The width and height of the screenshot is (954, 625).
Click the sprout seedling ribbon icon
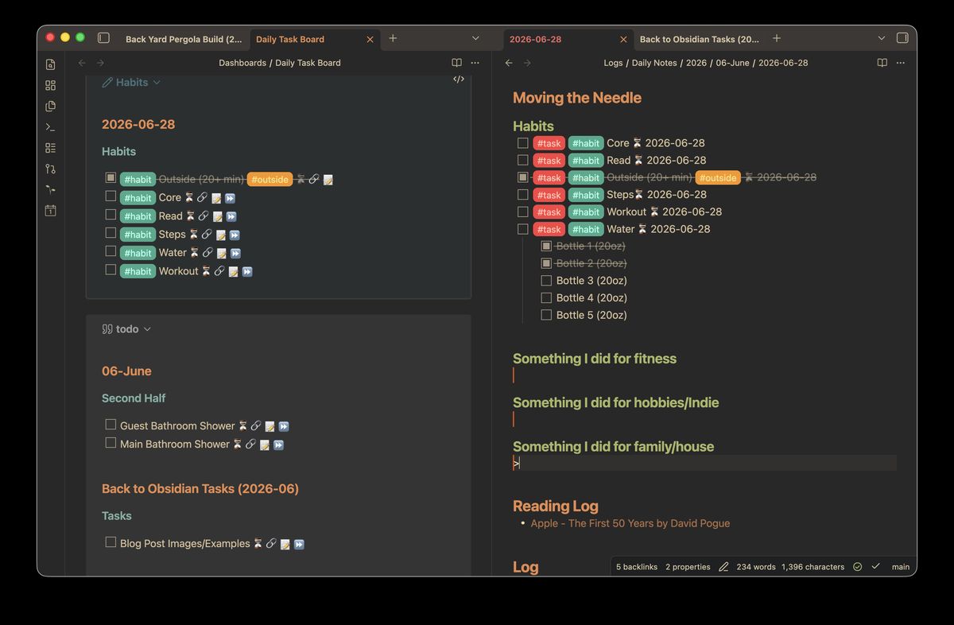point(50,189)
